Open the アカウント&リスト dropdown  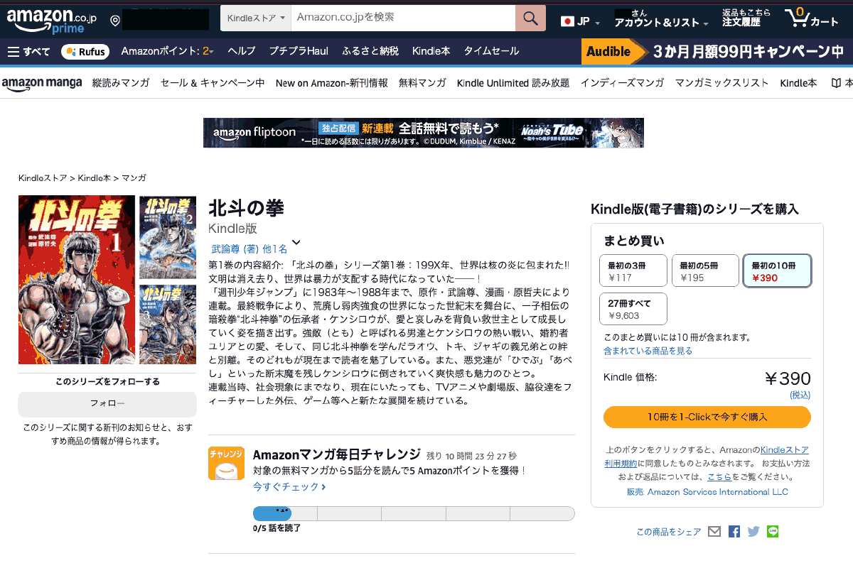662,23
